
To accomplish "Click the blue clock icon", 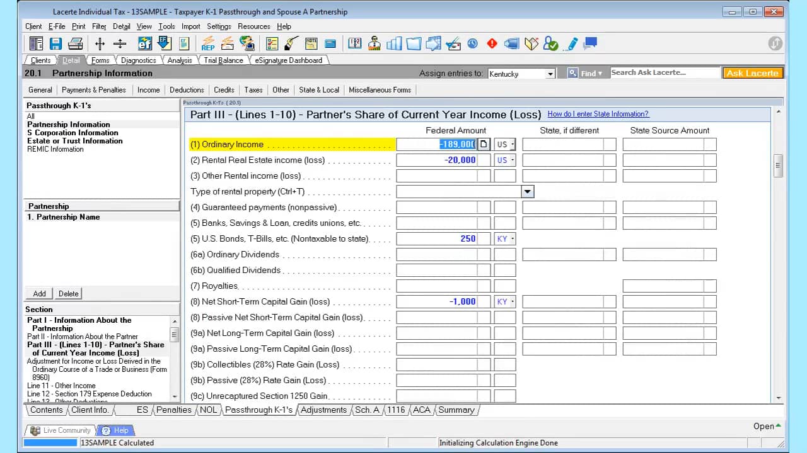I will [x=472, y=43].
